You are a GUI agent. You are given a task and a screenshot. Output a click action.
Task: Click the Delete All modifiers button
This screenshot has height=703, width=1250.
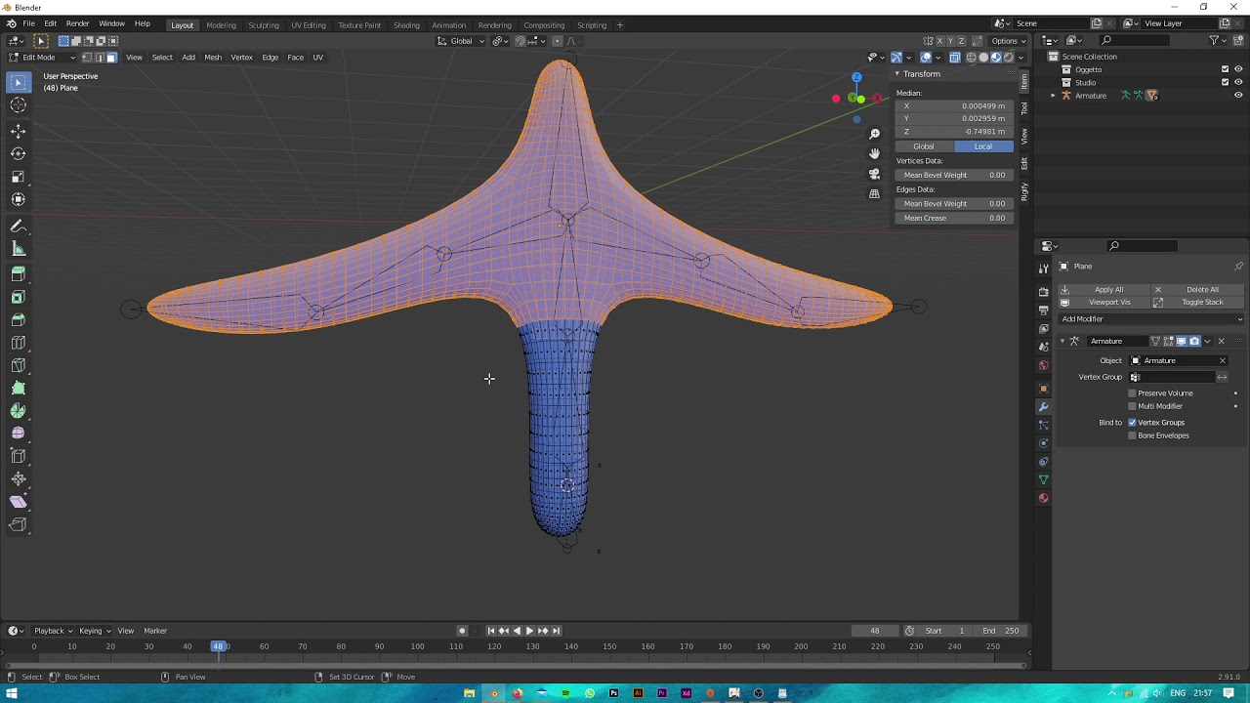pyautogui.click(x=1202, y=290)
